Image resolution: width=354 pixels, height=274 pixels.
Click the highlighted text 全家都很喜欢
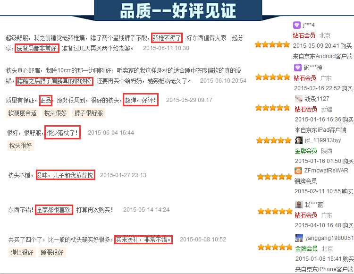[x=54, y=210]
